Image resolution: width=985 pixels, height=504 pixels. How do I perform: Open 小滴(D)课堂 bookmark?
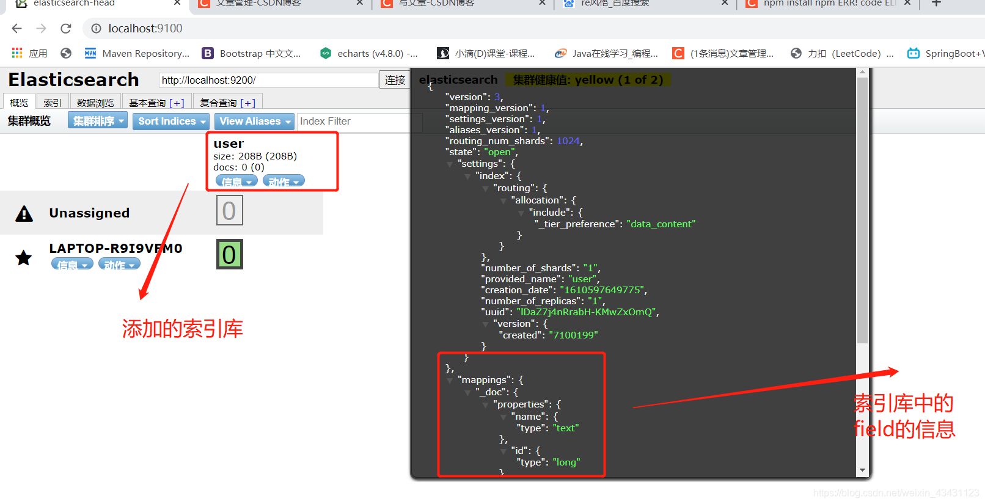pyautogui.click(x=486, y=53)
